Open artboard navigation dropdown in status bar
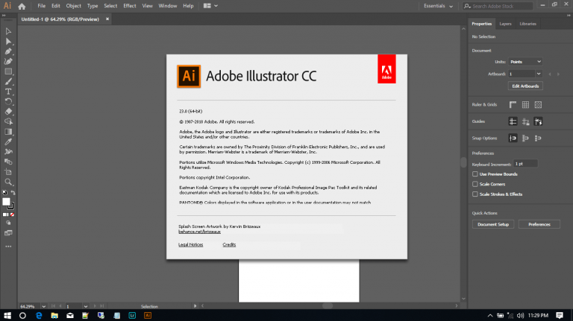The height and width of the screenshot is (321, 573). [x=86, y=306]
